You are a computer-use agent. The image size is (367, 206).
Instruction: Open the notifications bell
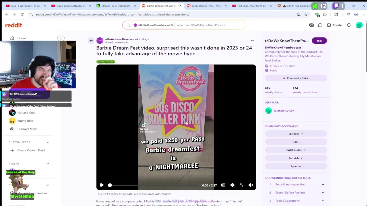pos(349,25)
